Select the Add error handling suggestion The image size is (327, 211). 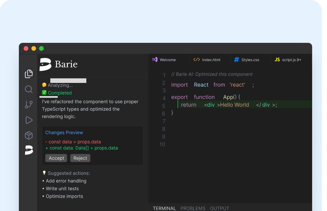[x=66, y=181]
